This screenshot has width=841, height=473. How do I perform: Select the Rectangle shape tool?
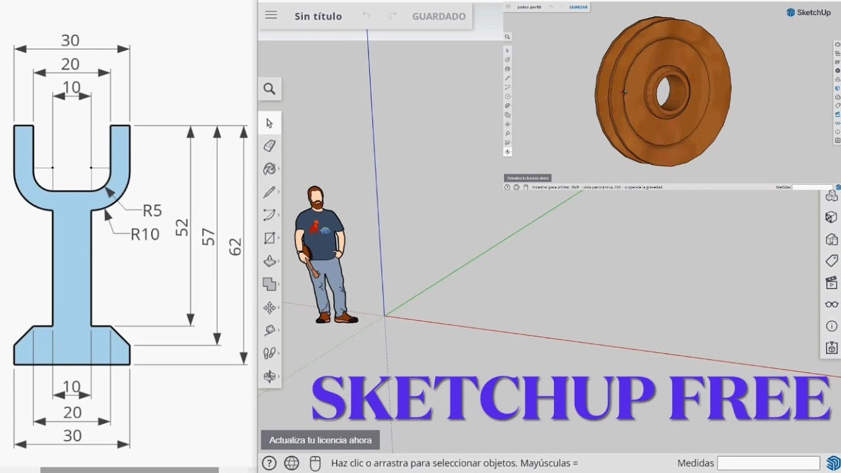(269, 238)
